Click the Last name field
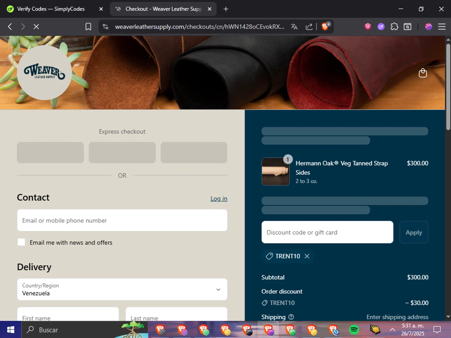The height and width of the screenshot is (338, 451). pyautogui.click(x=176, y=314)
